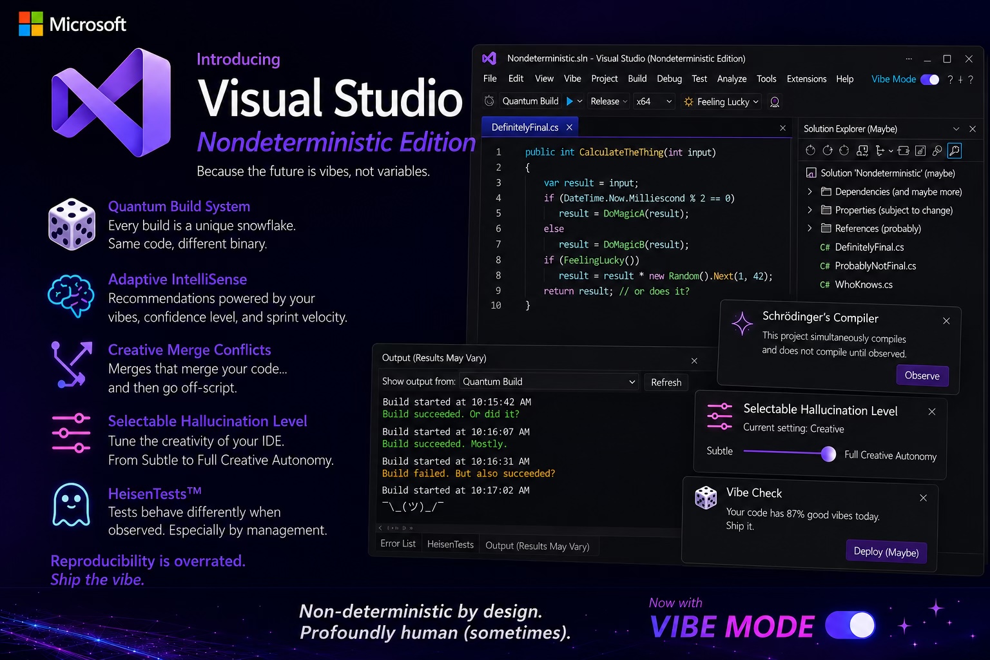Click the alert device icon in Solution Explorer toolbar
This screenshot has height=660, width=990.
[862, 151]
